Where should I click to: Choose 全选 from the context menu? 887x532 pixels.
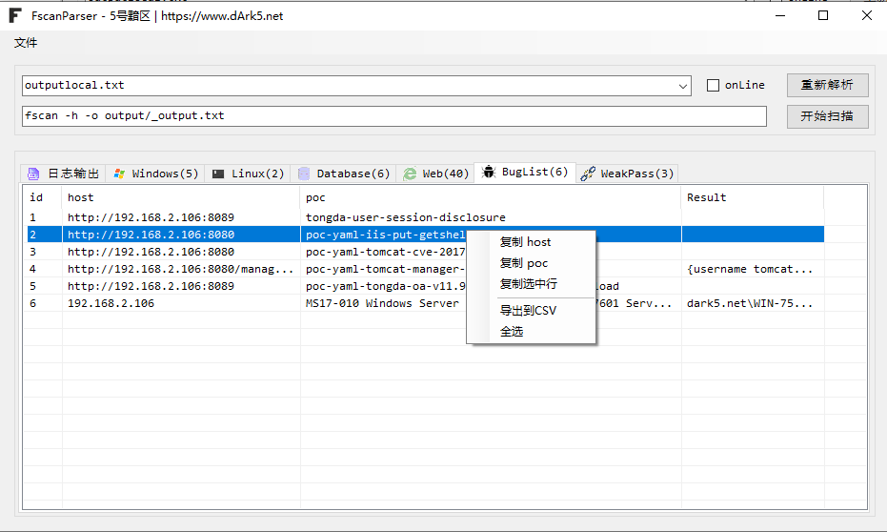[x=512, y=332]
